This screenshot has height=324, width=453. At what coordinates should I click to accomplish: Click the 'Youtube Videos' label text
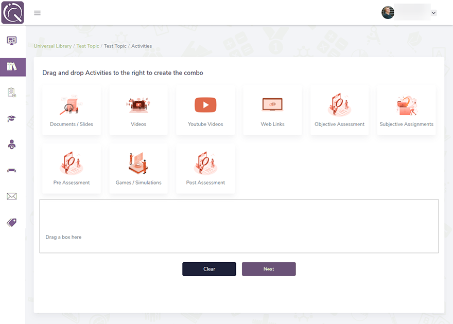click(205, 124)
